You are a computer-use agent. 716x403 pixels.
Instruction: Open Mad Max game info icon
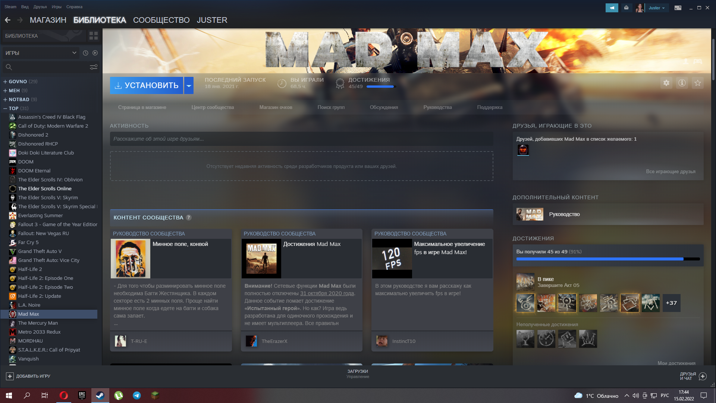(682, 83)
